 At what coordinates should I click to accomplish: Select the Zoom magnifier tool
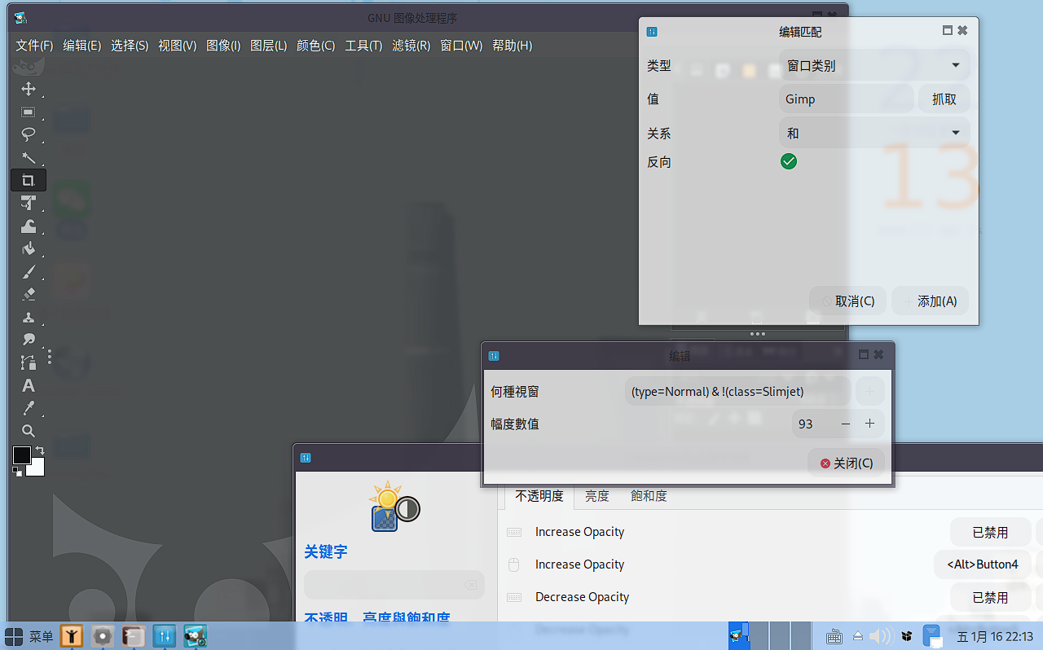pos(29,431)
